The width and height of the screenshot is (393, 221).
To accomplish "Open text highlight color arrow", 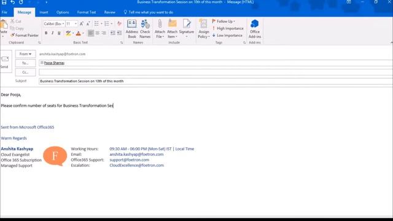I will point(73,33).
